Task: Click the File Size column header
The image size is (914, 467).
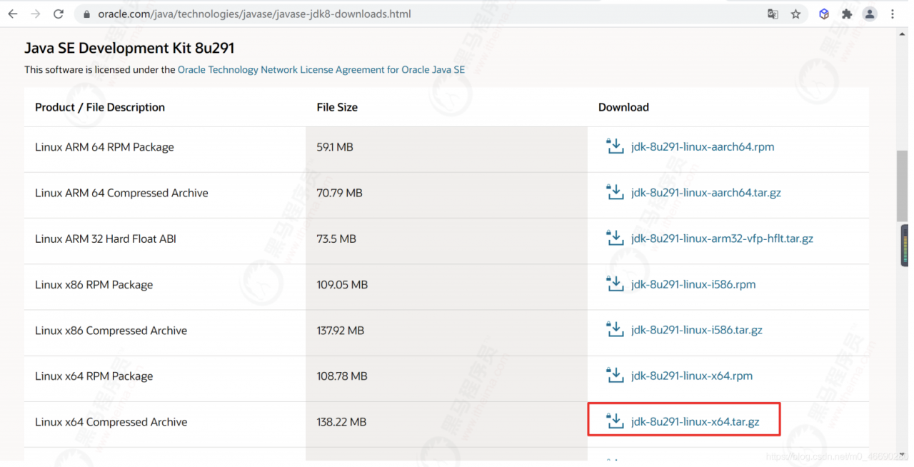Action: point(337,107)
